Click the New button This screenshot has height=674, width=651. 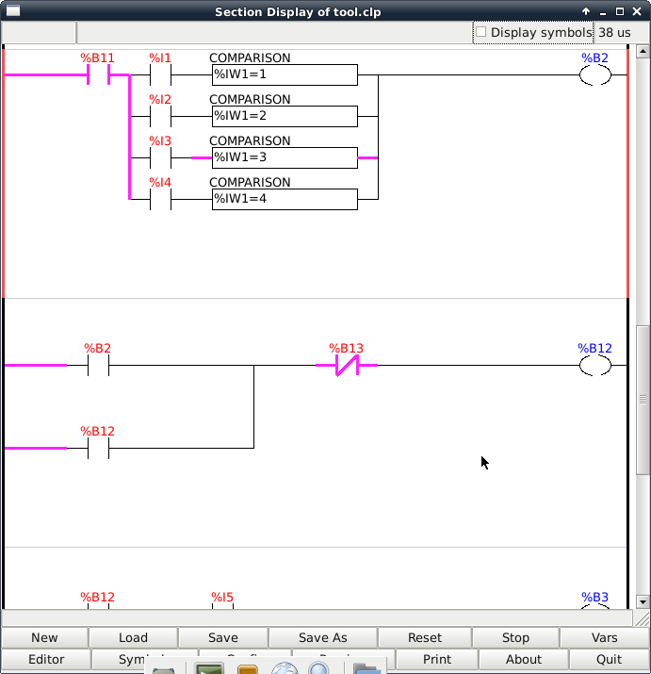(44, 637)
